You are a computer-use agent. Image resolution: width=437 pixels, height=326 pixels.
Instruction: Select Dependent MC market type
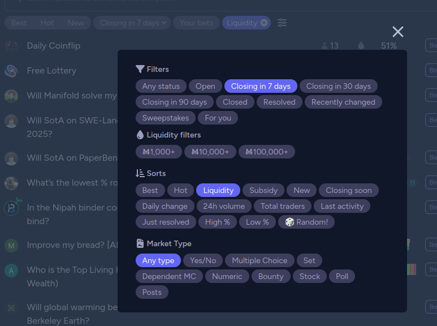(x=169, y=277)
